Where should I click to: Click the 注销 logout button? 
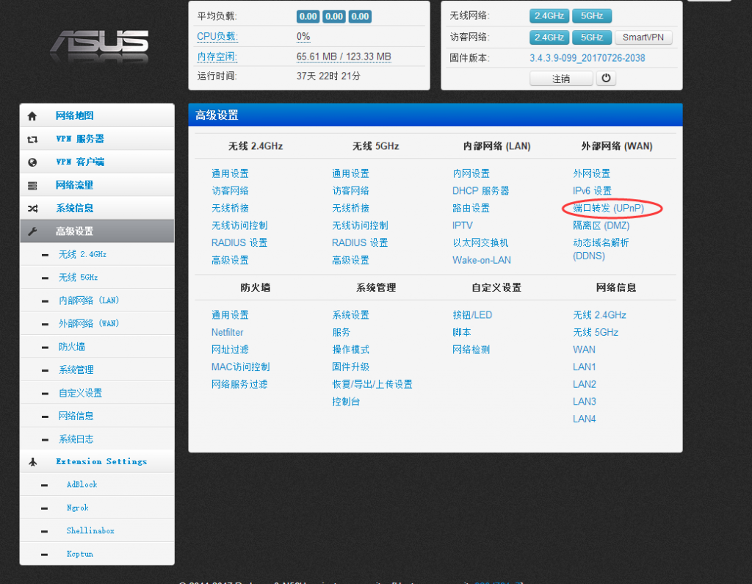pyautogui.click(x=561, y=79)
